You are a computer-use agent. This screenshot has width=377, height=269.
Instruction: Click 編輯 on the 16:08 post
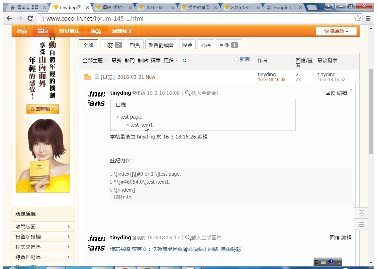tap(342, 93)
